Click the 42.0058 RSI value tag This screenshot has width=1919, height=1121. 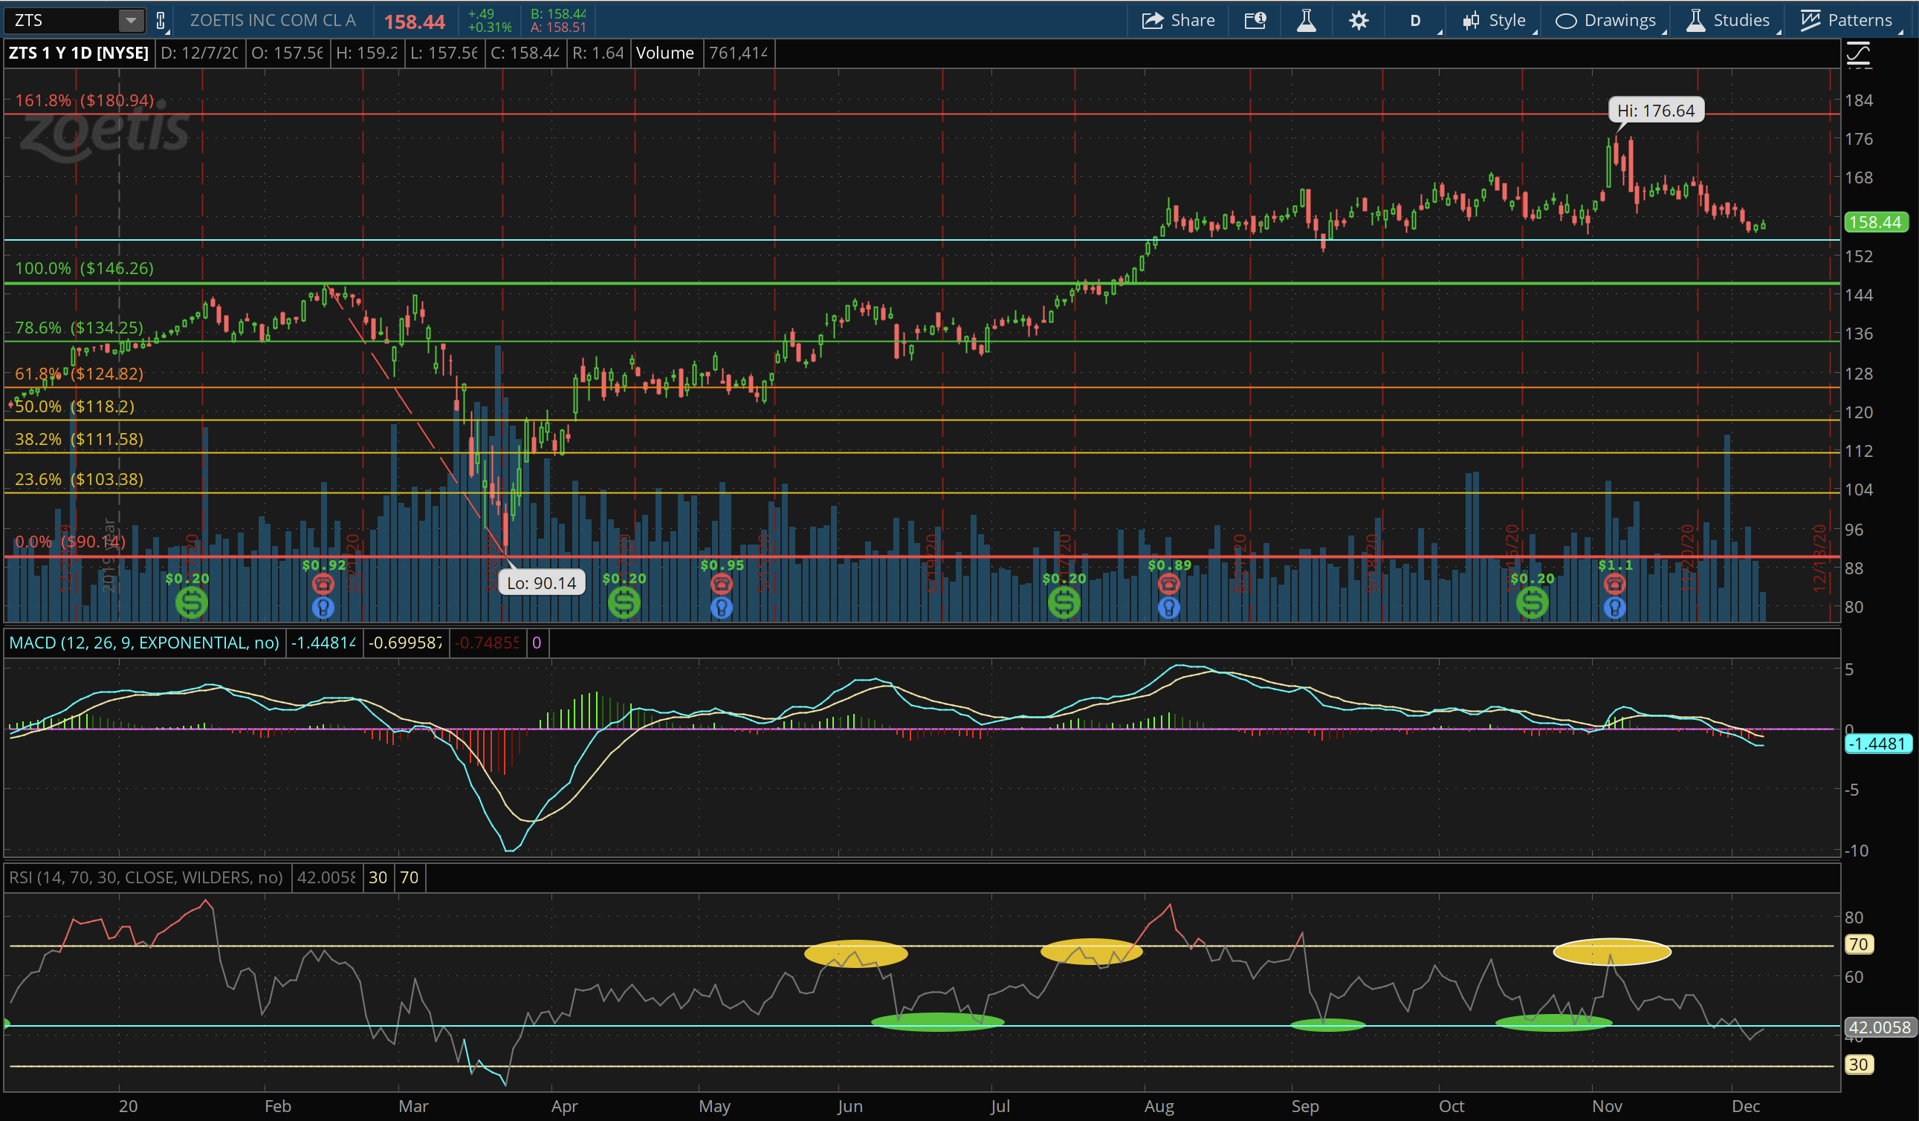click(x=1880, y=1027)
